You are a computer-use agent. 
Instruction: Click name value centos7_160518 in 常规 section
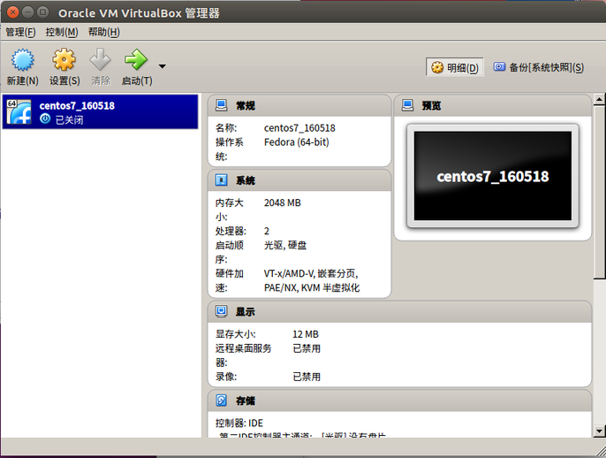(299, 128)
